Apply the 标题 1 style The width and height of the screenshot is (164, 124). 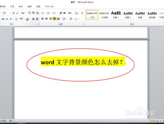click(116, 15)
